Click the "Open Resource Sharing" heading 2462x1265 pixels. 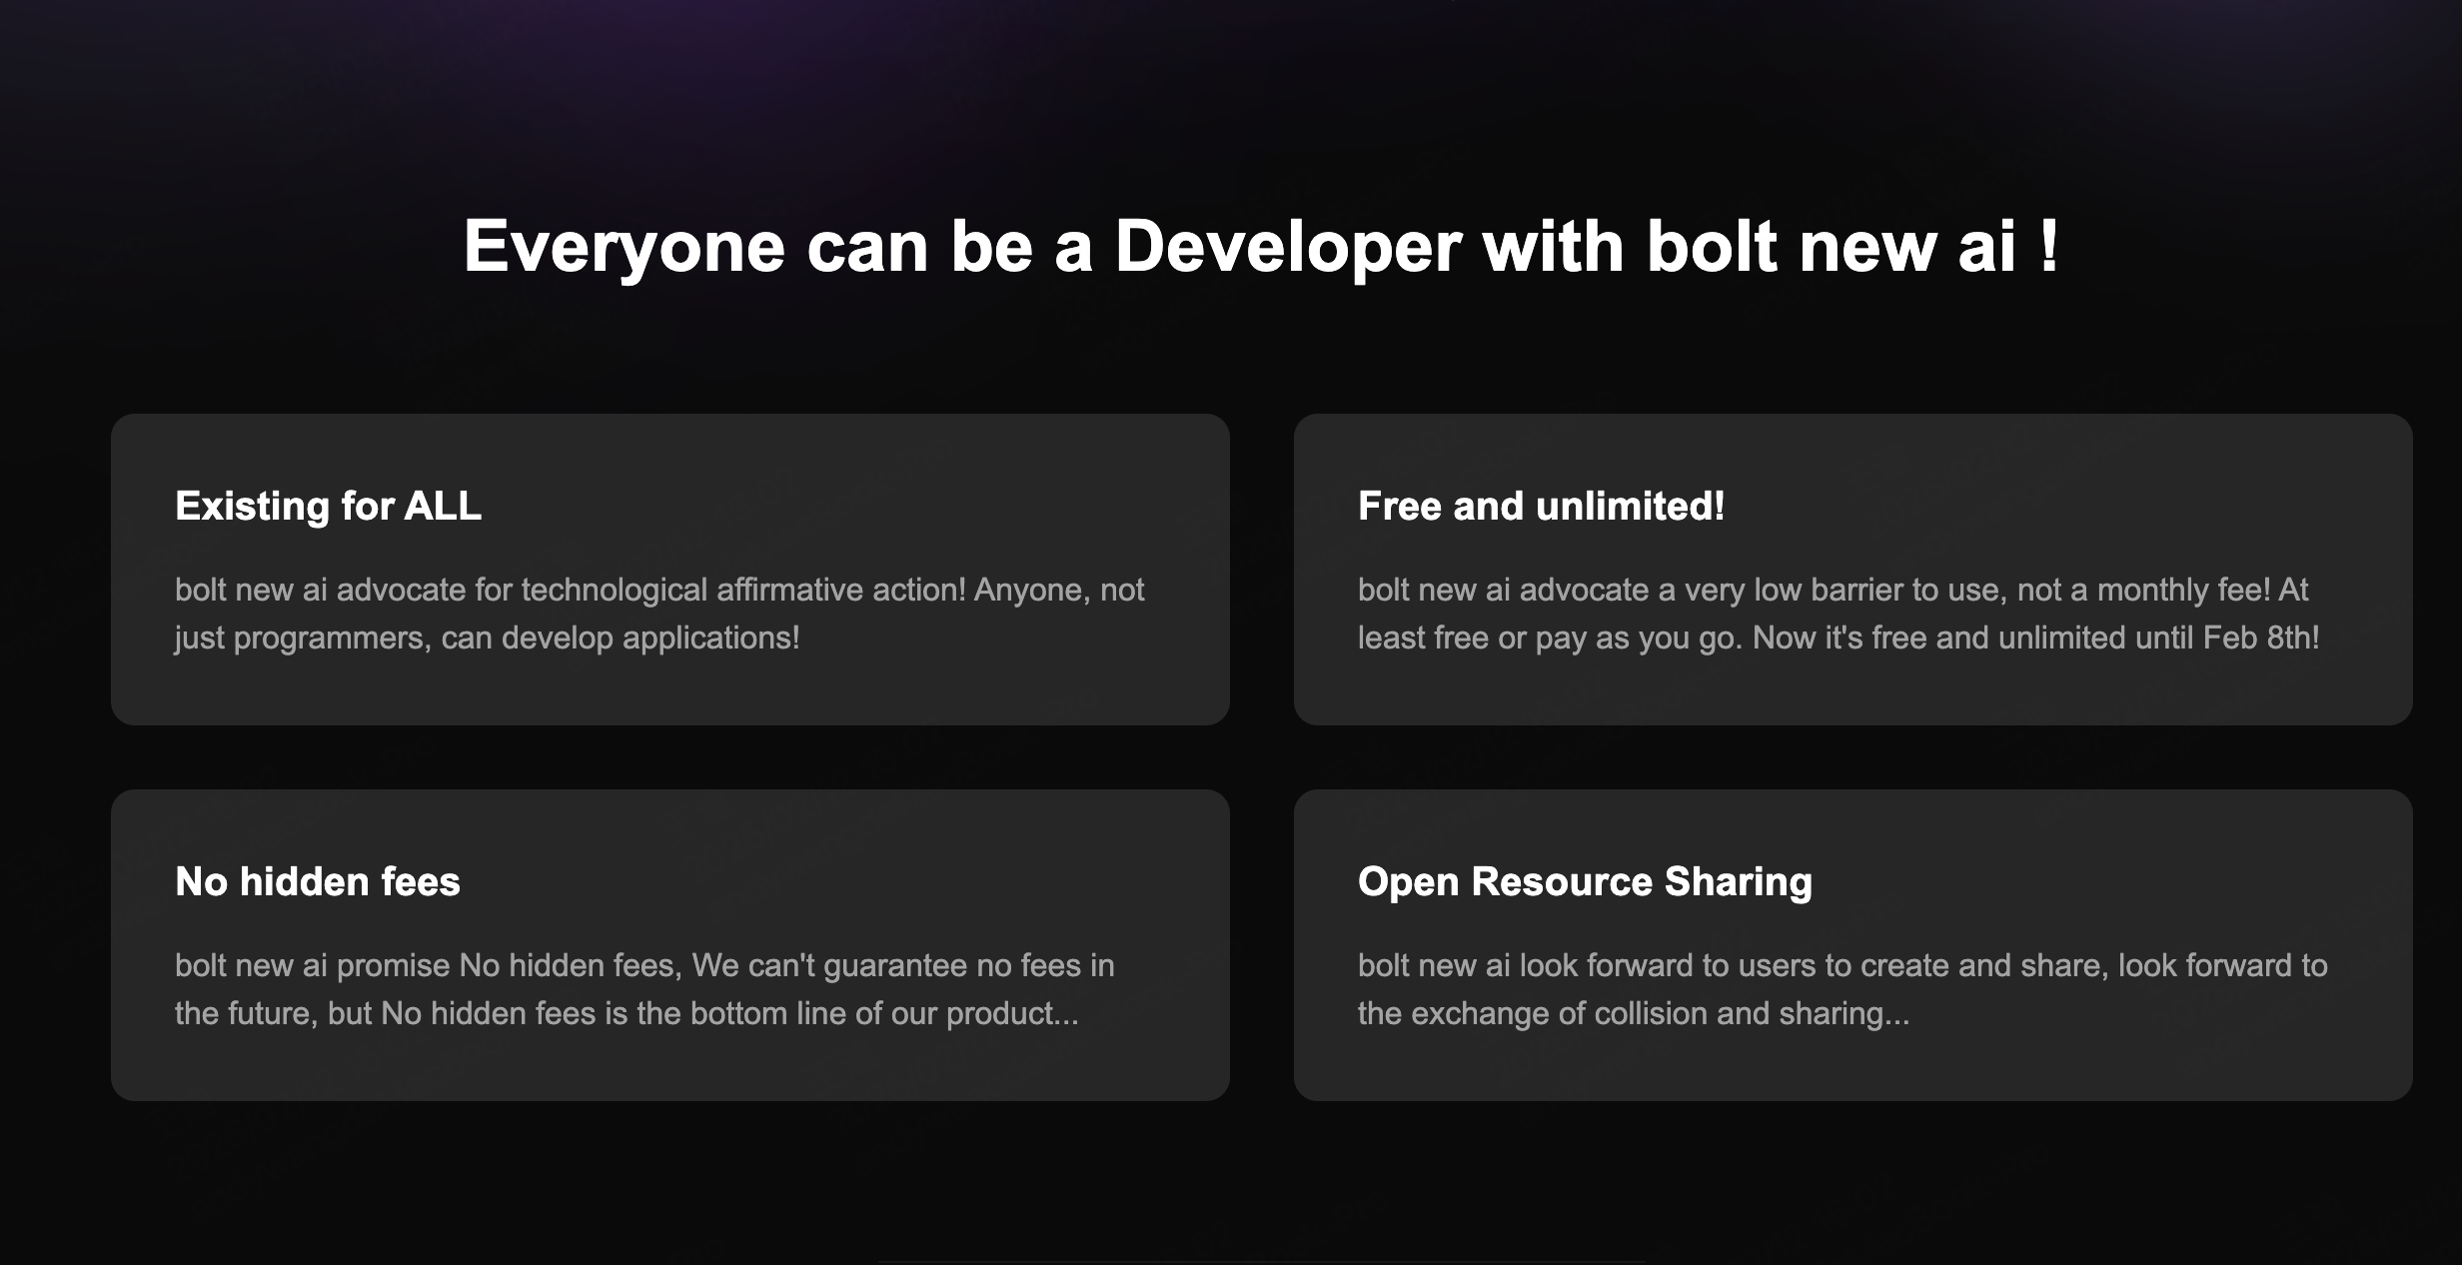click(x=1584, y=882)
